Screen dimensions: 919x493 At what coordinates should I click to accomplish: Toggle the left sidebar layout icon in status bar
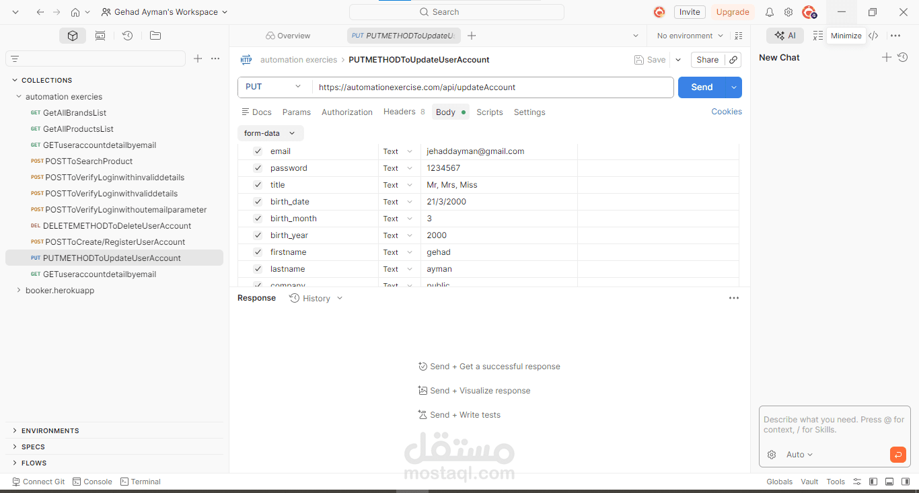click(873, 482)
